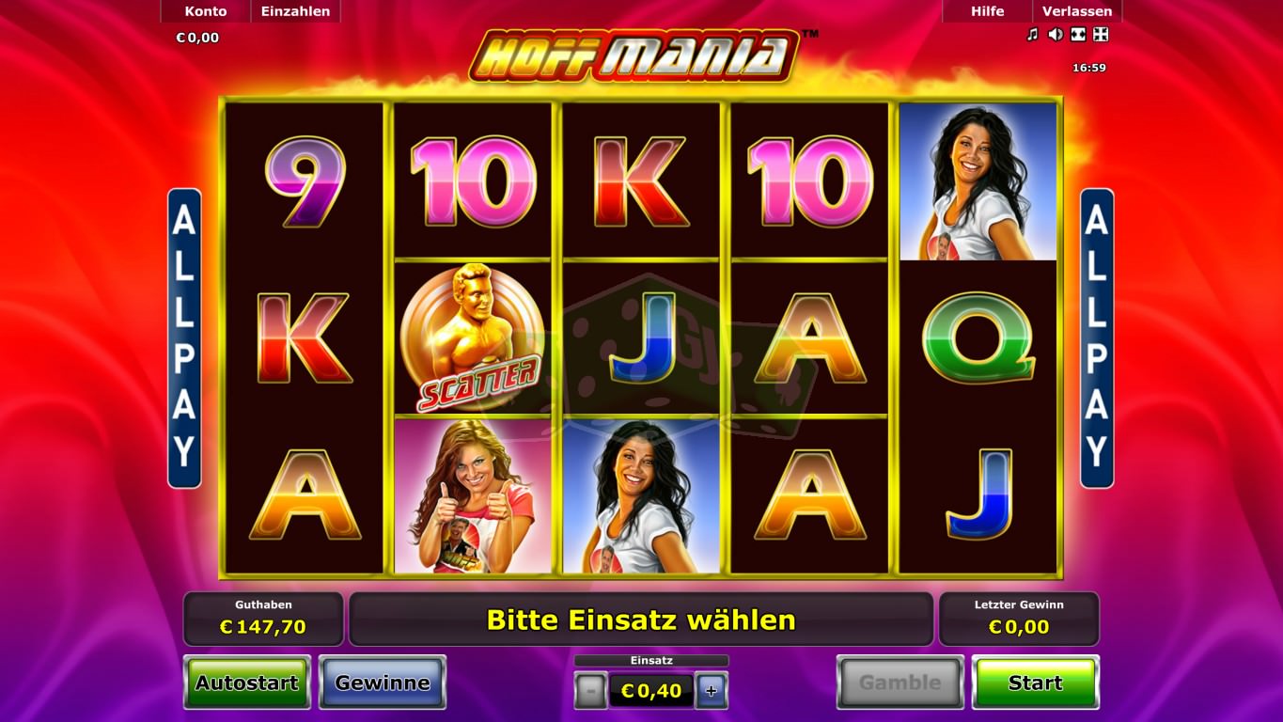Screen dimensions: 1283x722
Task: Start a spin with the green Start button
Action: (1035, 683)
